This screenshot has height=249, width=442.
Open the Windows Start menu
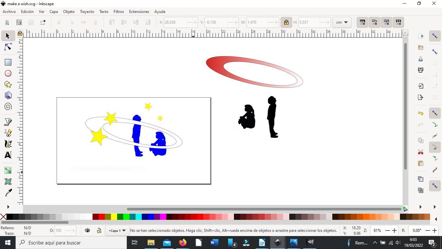click(x=8, y=243)
